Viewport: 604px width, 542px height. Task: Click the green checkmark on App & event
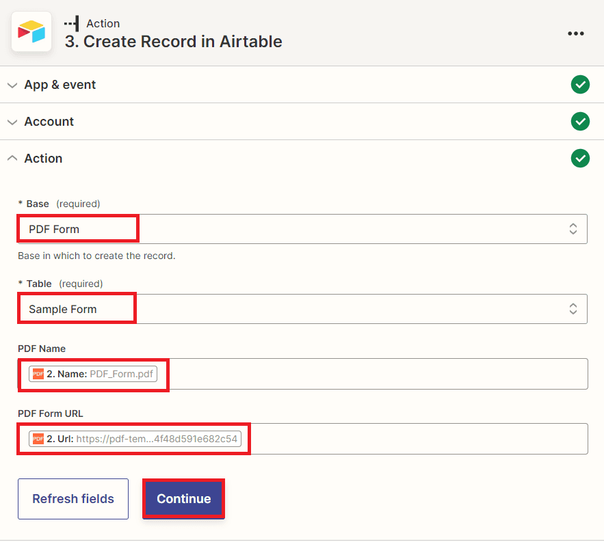580,84
